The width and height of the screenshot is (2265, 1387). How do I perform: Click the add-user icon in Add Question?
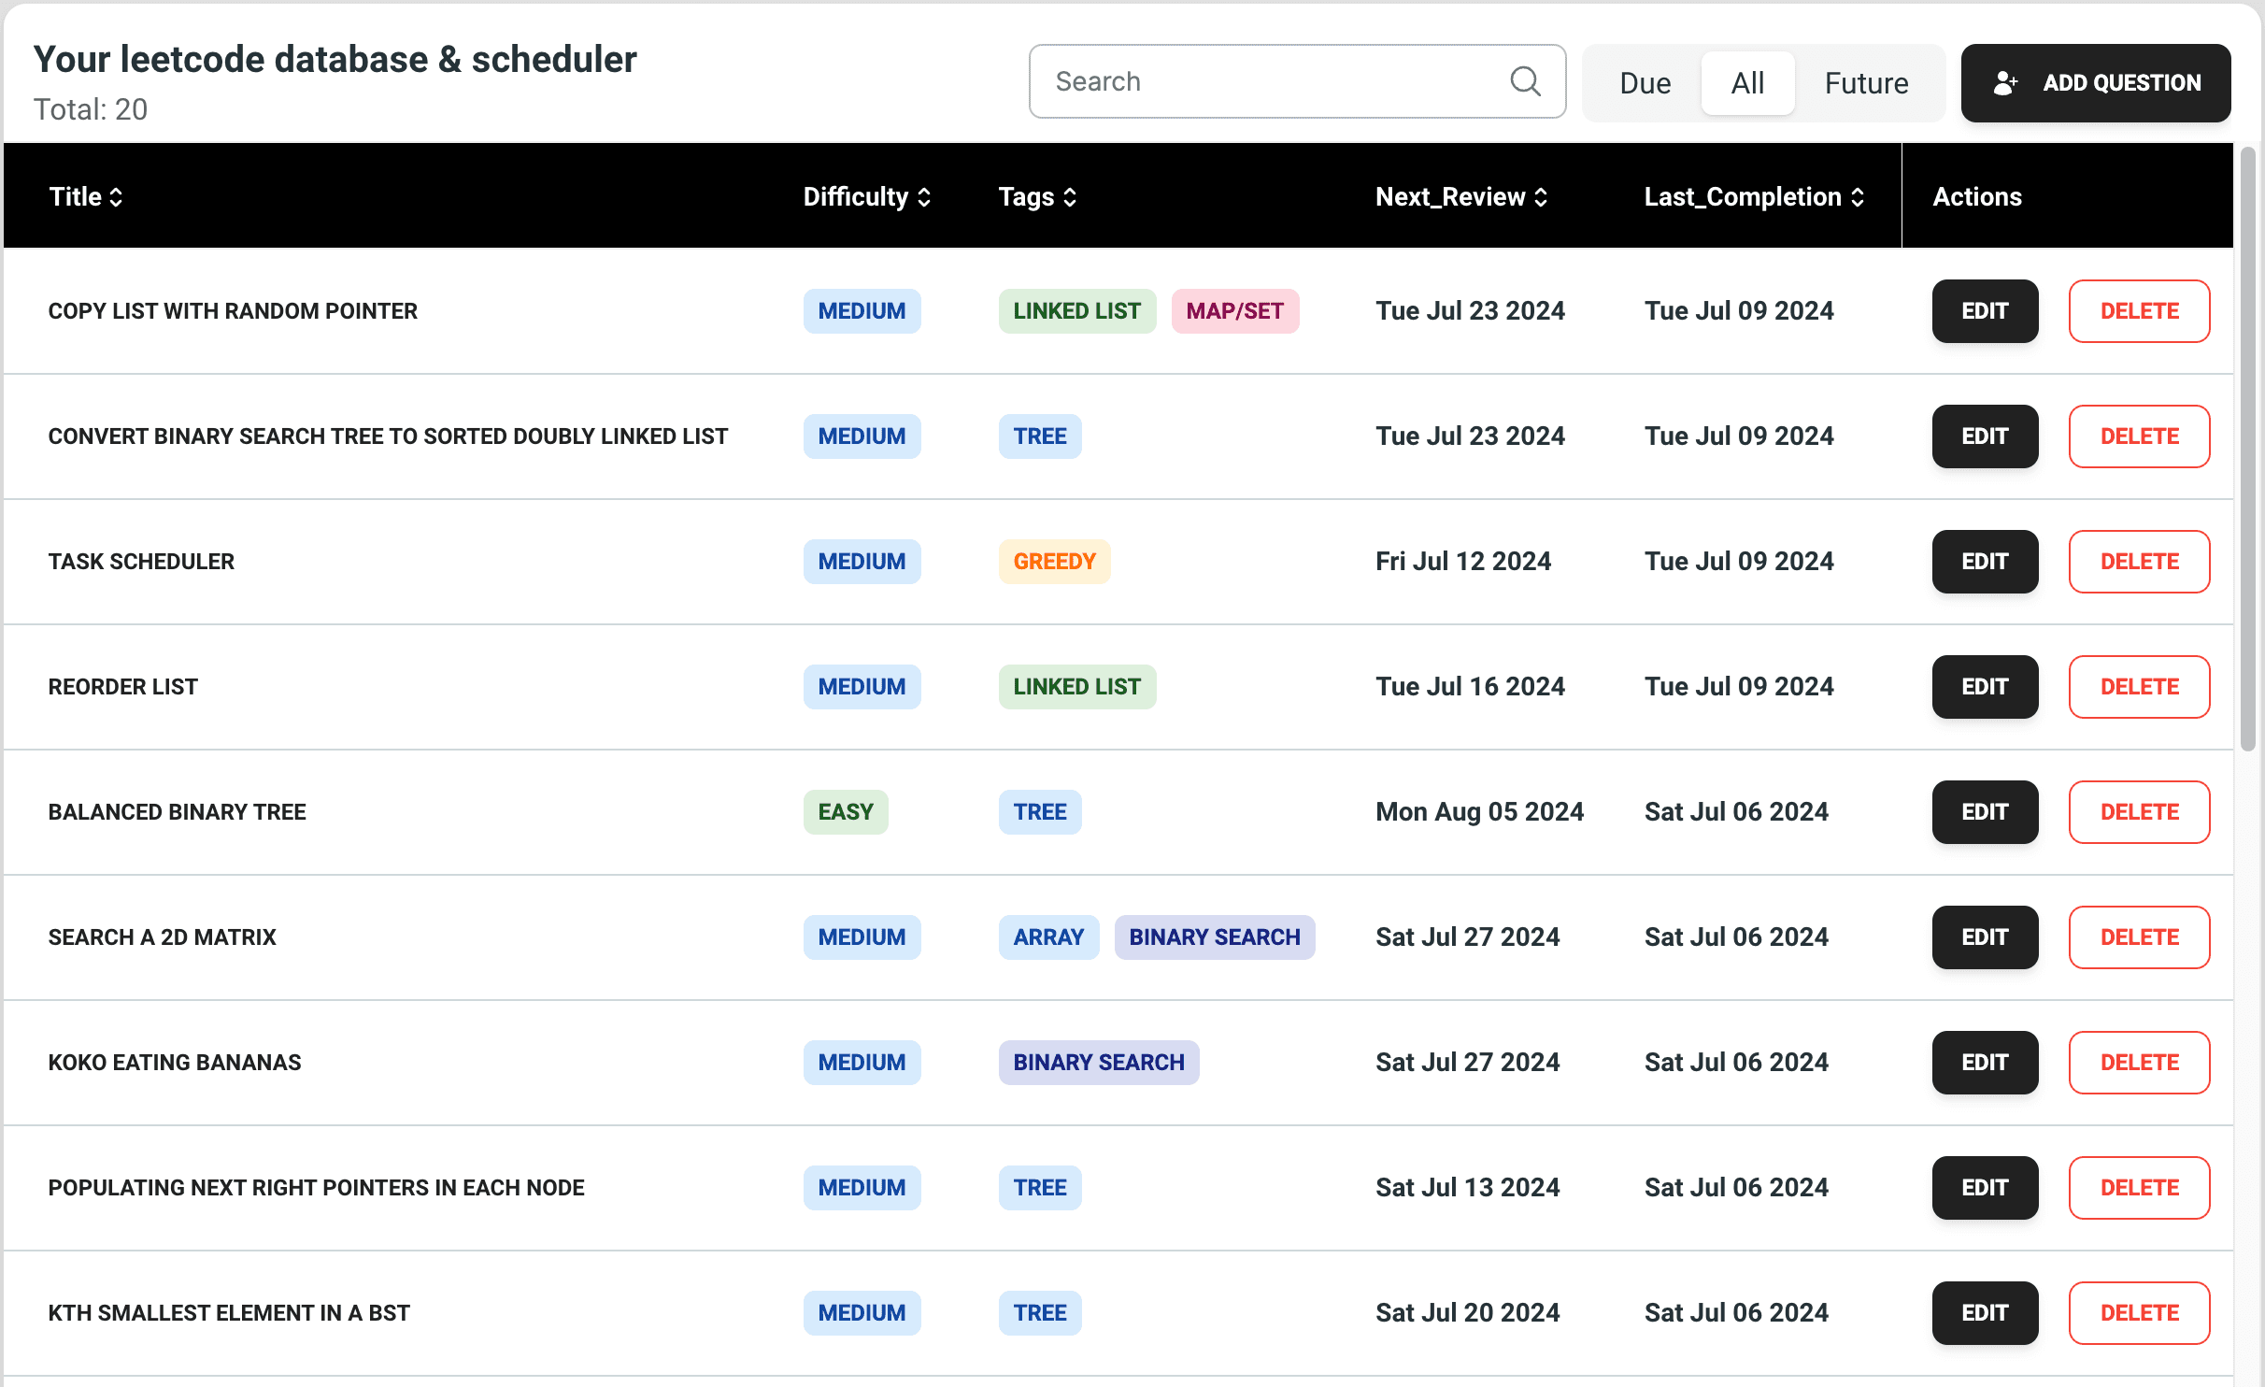click(2005, 83)
